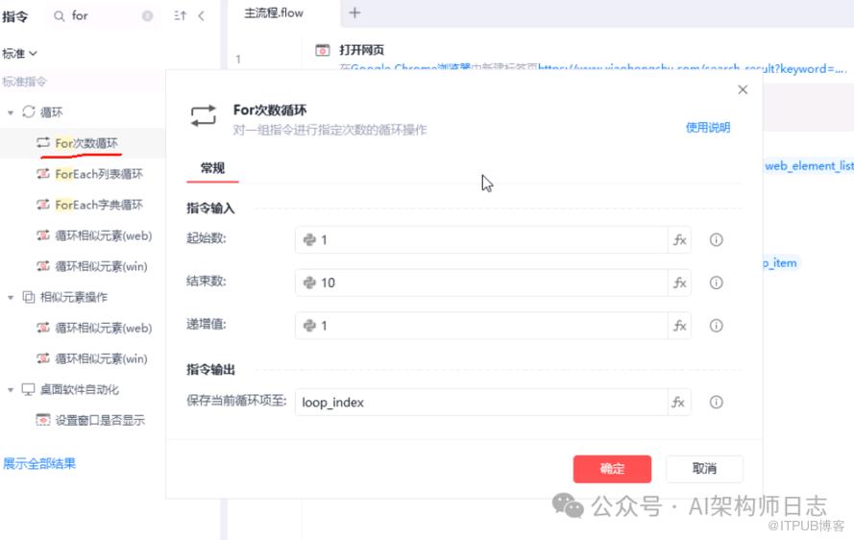
Task: Focus the command search box containing for
Action: [x=104, y=16]
